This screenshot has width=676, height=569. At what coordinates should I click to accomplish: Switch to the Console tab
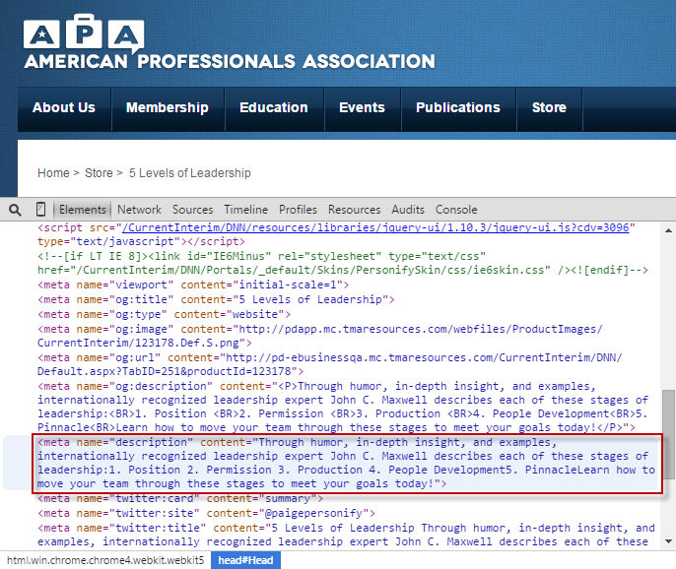(x=456, y=210)
